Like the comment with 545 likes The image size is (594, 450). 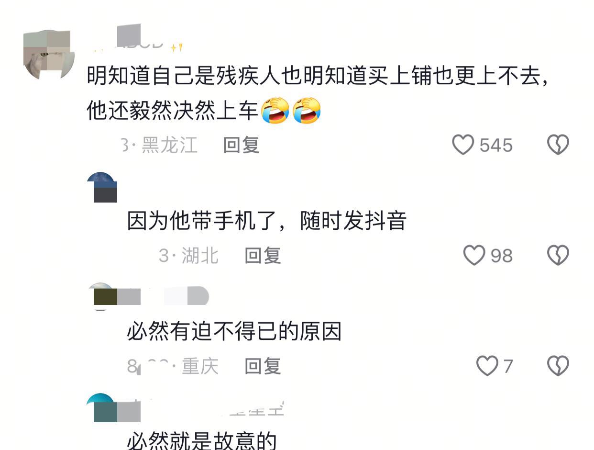[x=463, y=145]
